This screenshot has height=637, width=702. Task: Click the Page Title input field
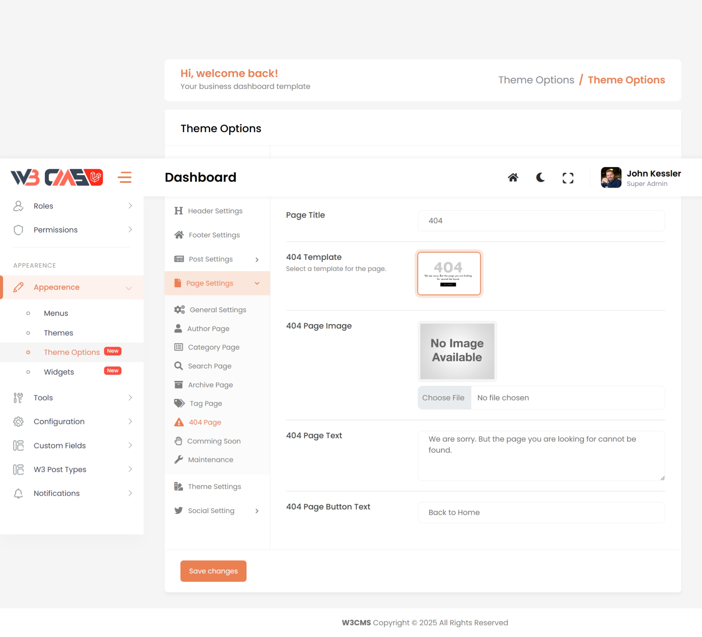click(541, 221)
